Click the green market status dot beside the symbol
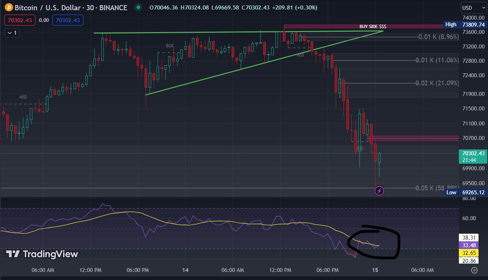488x280 pixels. pos(139,7)
